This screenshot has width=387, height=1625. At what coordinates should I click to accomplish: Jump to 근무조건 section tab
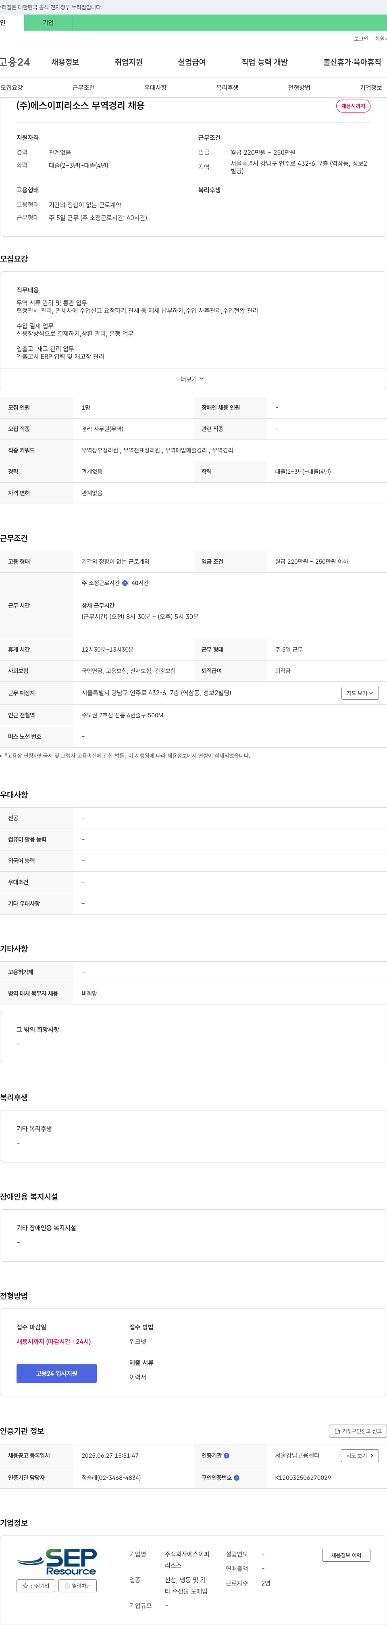(84, 87)
